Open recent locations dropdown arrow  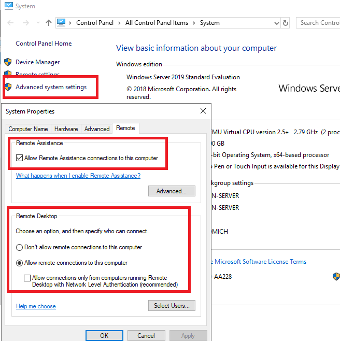[x=38, y=23]
